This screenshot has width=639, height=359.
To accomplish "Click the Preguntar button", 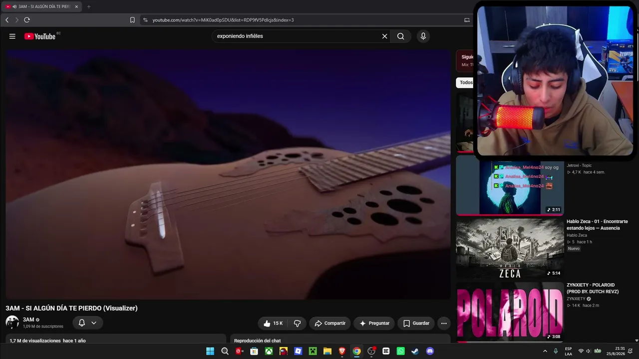I will [374, 323].
